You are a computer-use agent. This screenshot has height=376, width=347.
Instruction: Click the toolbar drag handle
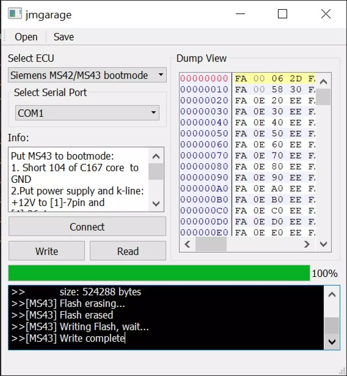coord(4,37)
